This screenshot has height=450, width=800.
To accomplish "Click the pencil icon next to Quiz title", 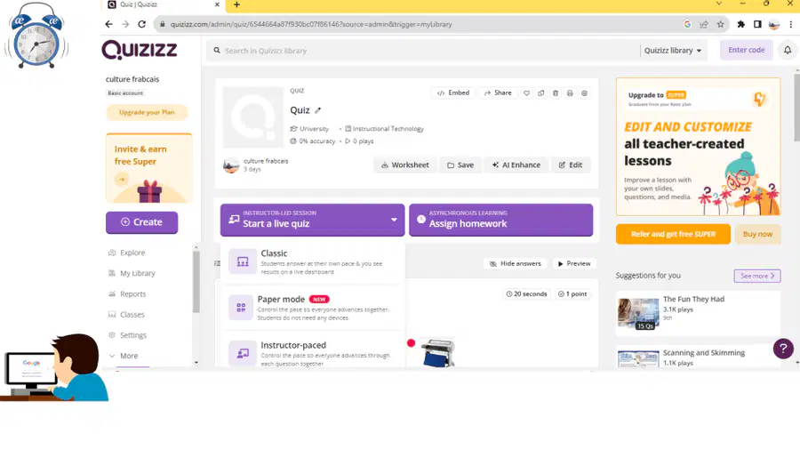I will [x=318, y=110].
